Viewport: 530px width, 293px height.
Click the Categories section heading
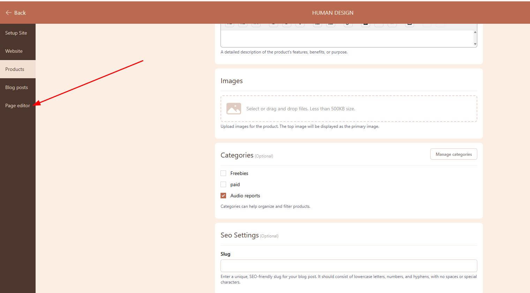[237, 155]
